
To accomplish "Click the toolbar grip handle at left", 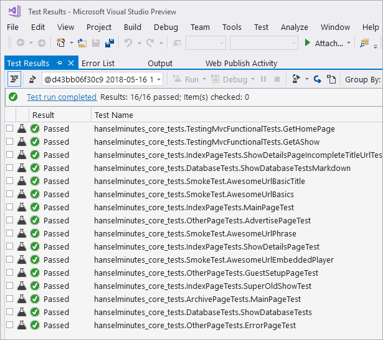I will coord(10,43).
